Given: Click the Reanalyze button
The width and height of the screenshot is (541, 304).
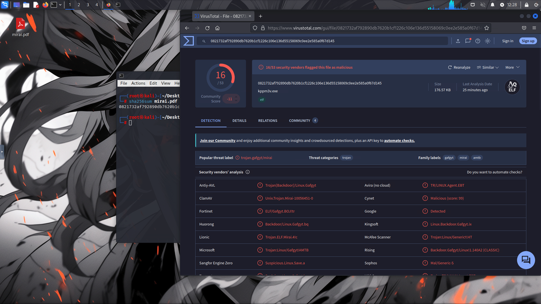Looking at the screenshot, I should (x=459, y=68).
